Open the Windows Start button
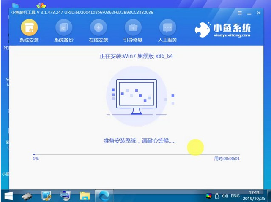Viewport: 271px width, 202px height. pos(8,196)
